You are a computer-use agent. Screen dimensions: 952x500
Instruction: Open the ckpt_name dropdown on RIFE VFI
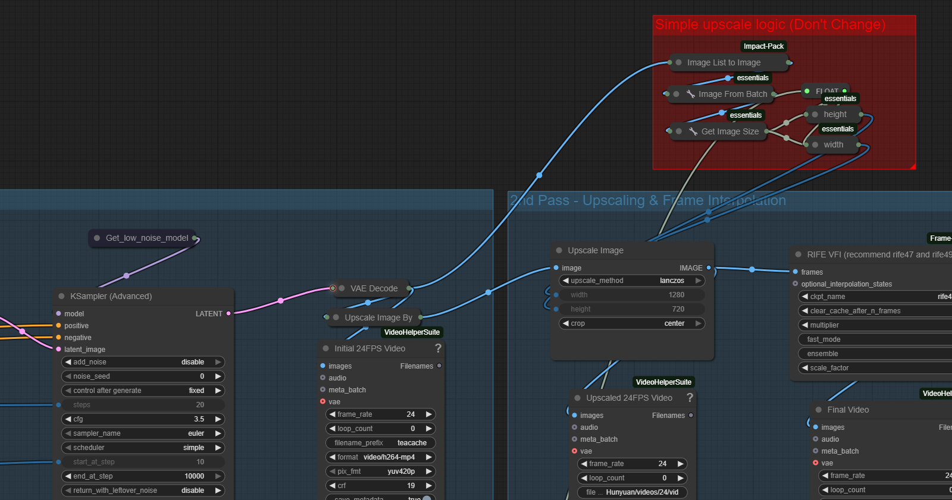(875, 297)
